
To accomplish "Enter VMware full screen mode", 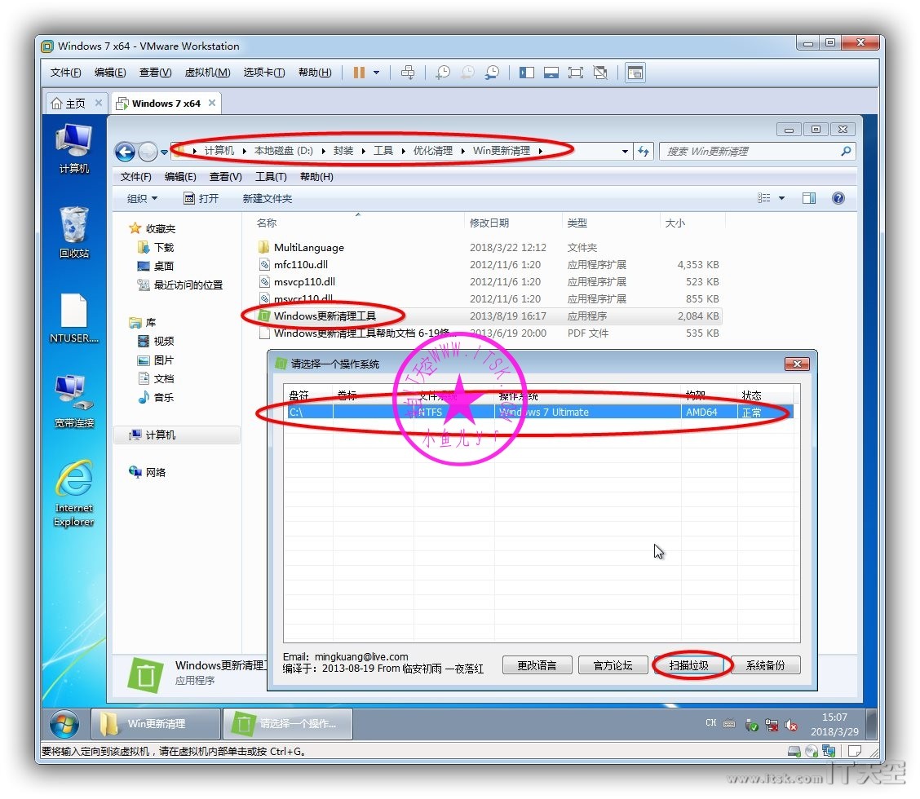I will pos(575,73).
